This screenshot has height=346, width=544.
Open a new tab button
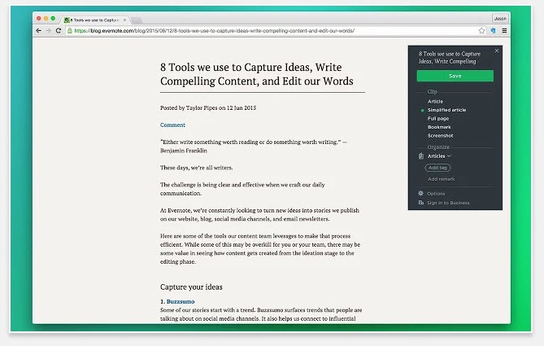click(136, 20)
